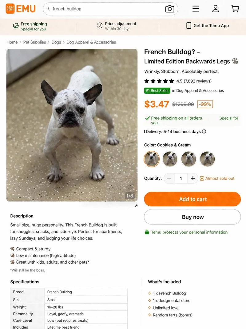The image size is (246, 329).
Task: Increase quantity with the plus button
Action: click(193, 178)
